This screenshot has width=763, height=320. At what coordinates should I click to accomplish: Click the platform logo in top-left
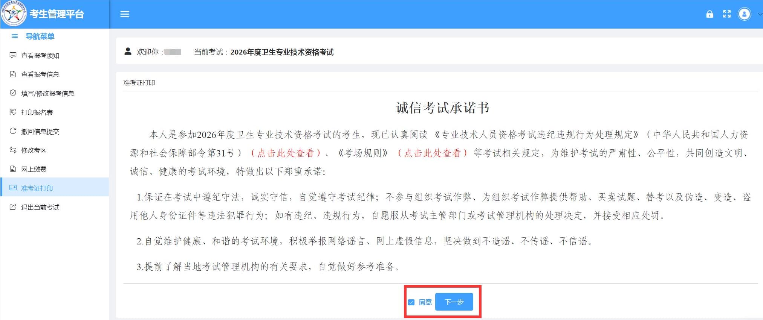[14, 14]
